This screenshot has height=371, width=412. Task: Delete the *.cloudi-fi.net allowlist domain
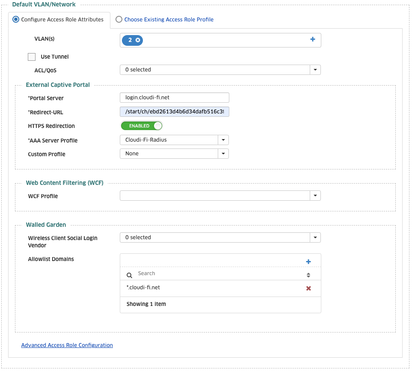[308, 288]
